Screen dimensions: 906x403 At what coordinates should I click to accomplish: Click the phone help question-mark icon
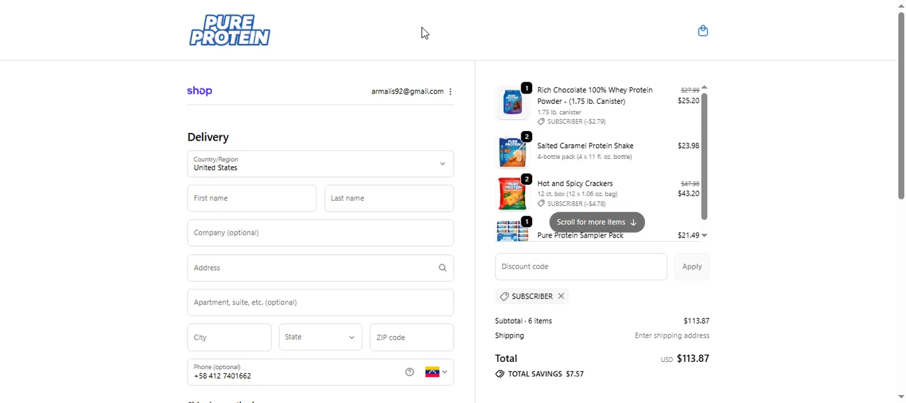410,372
